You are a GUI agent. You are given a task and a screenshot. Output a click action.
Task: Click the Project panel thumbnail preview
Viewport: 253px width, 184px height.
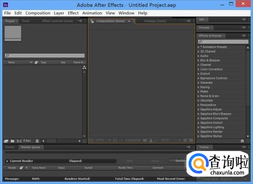tap(13, 33)
